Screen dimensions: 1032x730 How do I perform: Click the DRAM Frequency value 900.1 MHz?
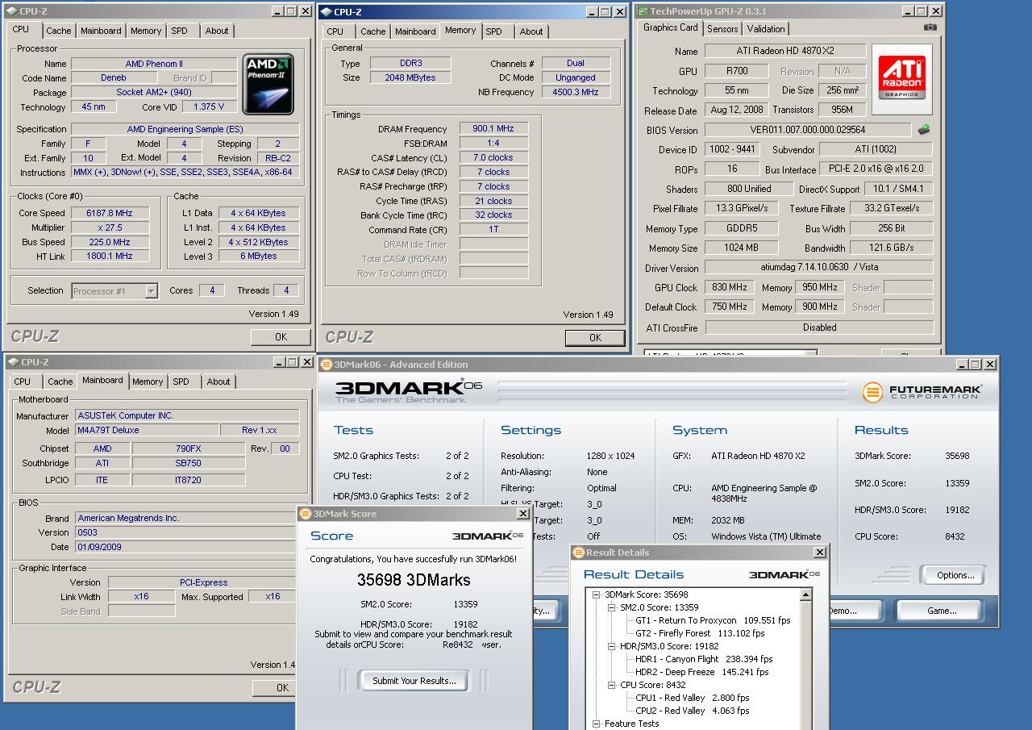493,128
